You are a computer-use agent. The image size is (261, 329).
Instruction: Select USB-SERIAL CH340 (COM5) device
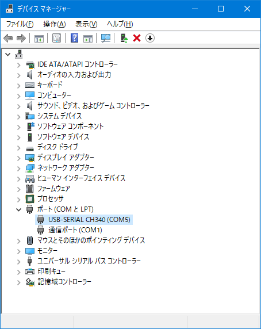pos(89,220)
